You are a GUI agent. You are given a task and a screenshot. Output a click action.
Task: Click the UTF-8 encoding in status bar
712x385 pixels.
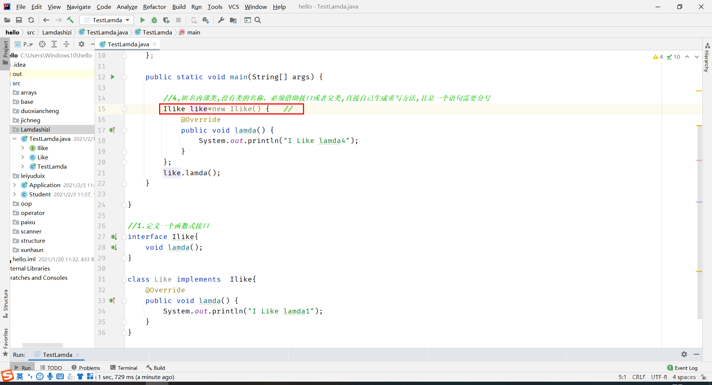[659, 377]
